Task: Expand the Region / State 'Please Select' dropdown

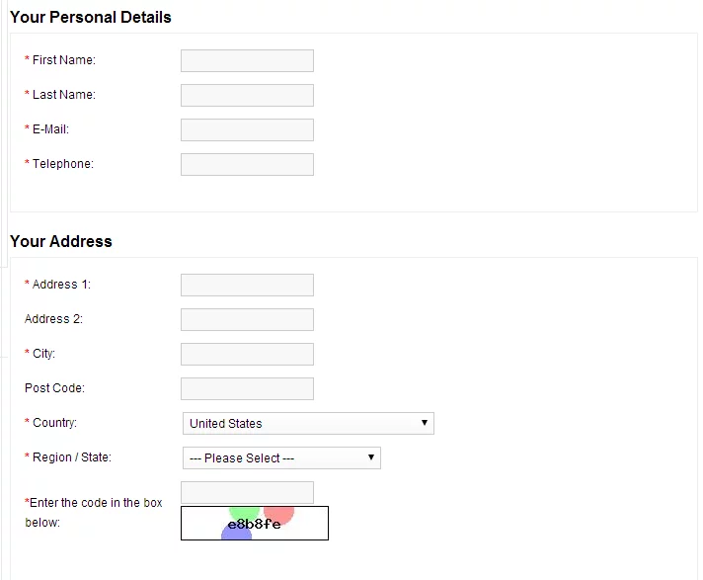Action: click(x=281, y=458)
